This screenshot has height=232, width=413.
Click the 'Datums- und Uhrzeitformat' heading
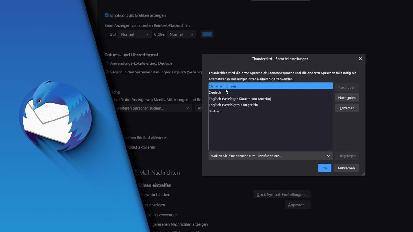[x=131, y=55]
